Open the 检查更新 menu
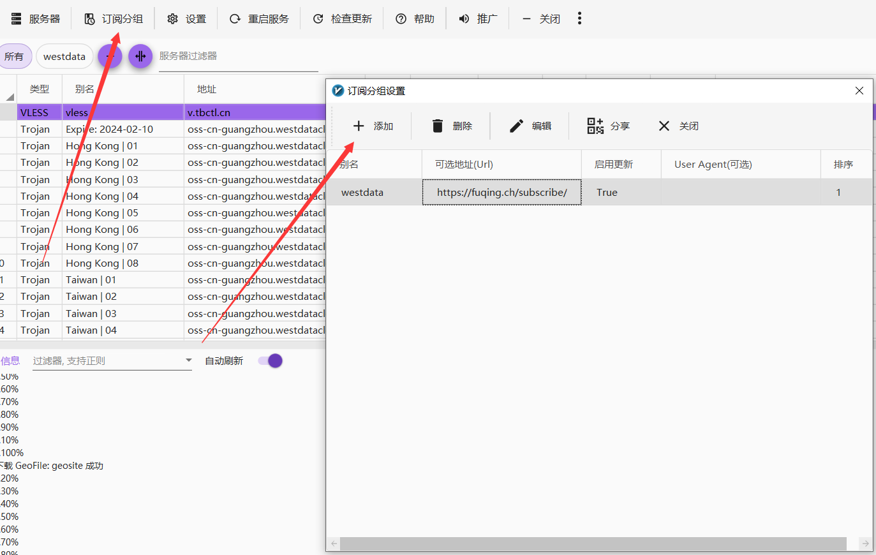The height and width of the screenshot is (555, 876). 342,19
